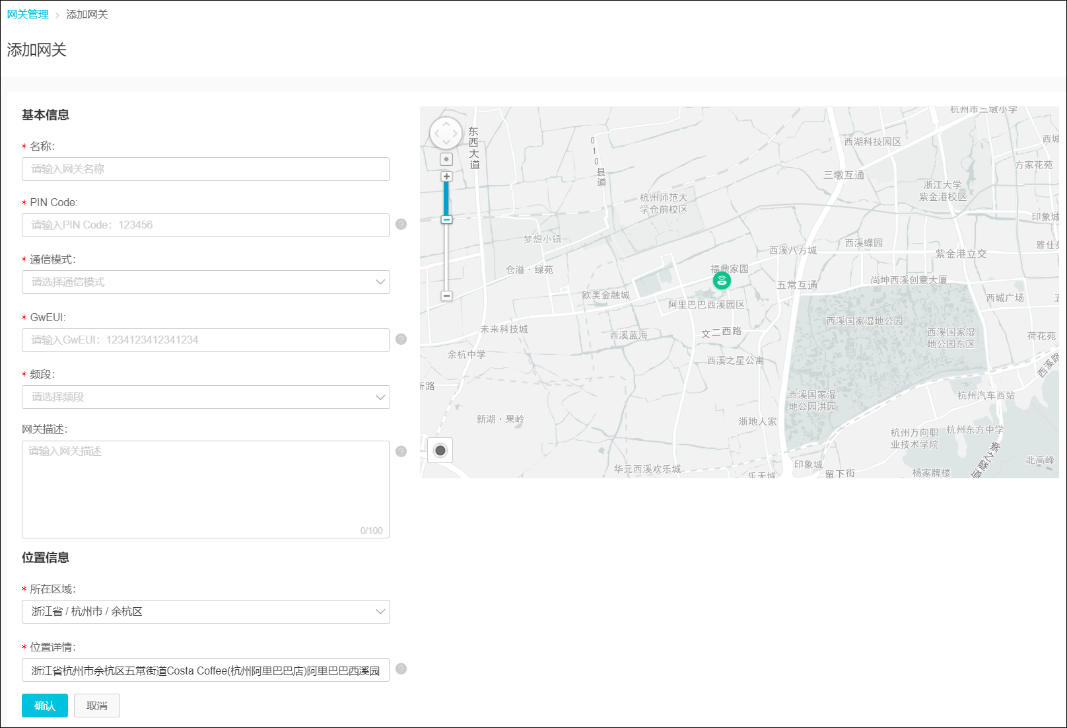Click 添加网关 breadcrumb text
The image size is (1067, 728).
tap(87, 15)
